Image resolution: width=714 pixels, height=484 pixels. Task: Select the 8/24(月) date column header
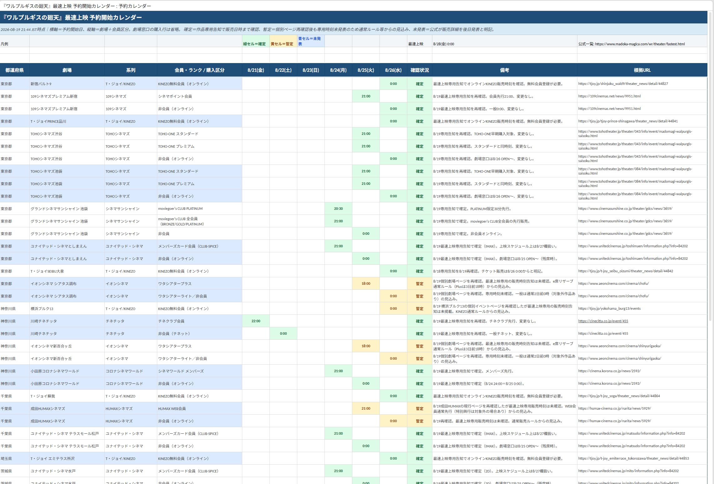(338, 70)
